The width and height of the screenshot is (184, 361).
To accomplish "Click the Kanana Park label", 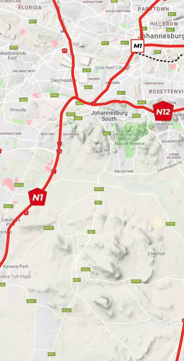I will click(16, 266).
